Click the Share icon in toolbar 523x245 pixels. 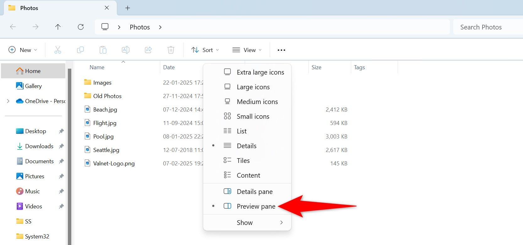[x=148, y=50]
